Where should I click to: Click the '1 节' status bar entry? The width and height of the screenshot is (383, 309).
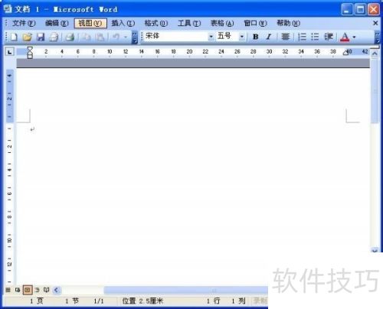[71, 301]
